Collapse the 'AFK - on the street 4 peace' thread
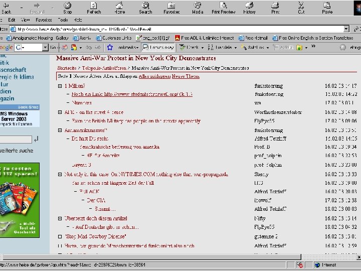Image resolution: width=361 pixels, height=271 pixels. click(x=60, y=112)
